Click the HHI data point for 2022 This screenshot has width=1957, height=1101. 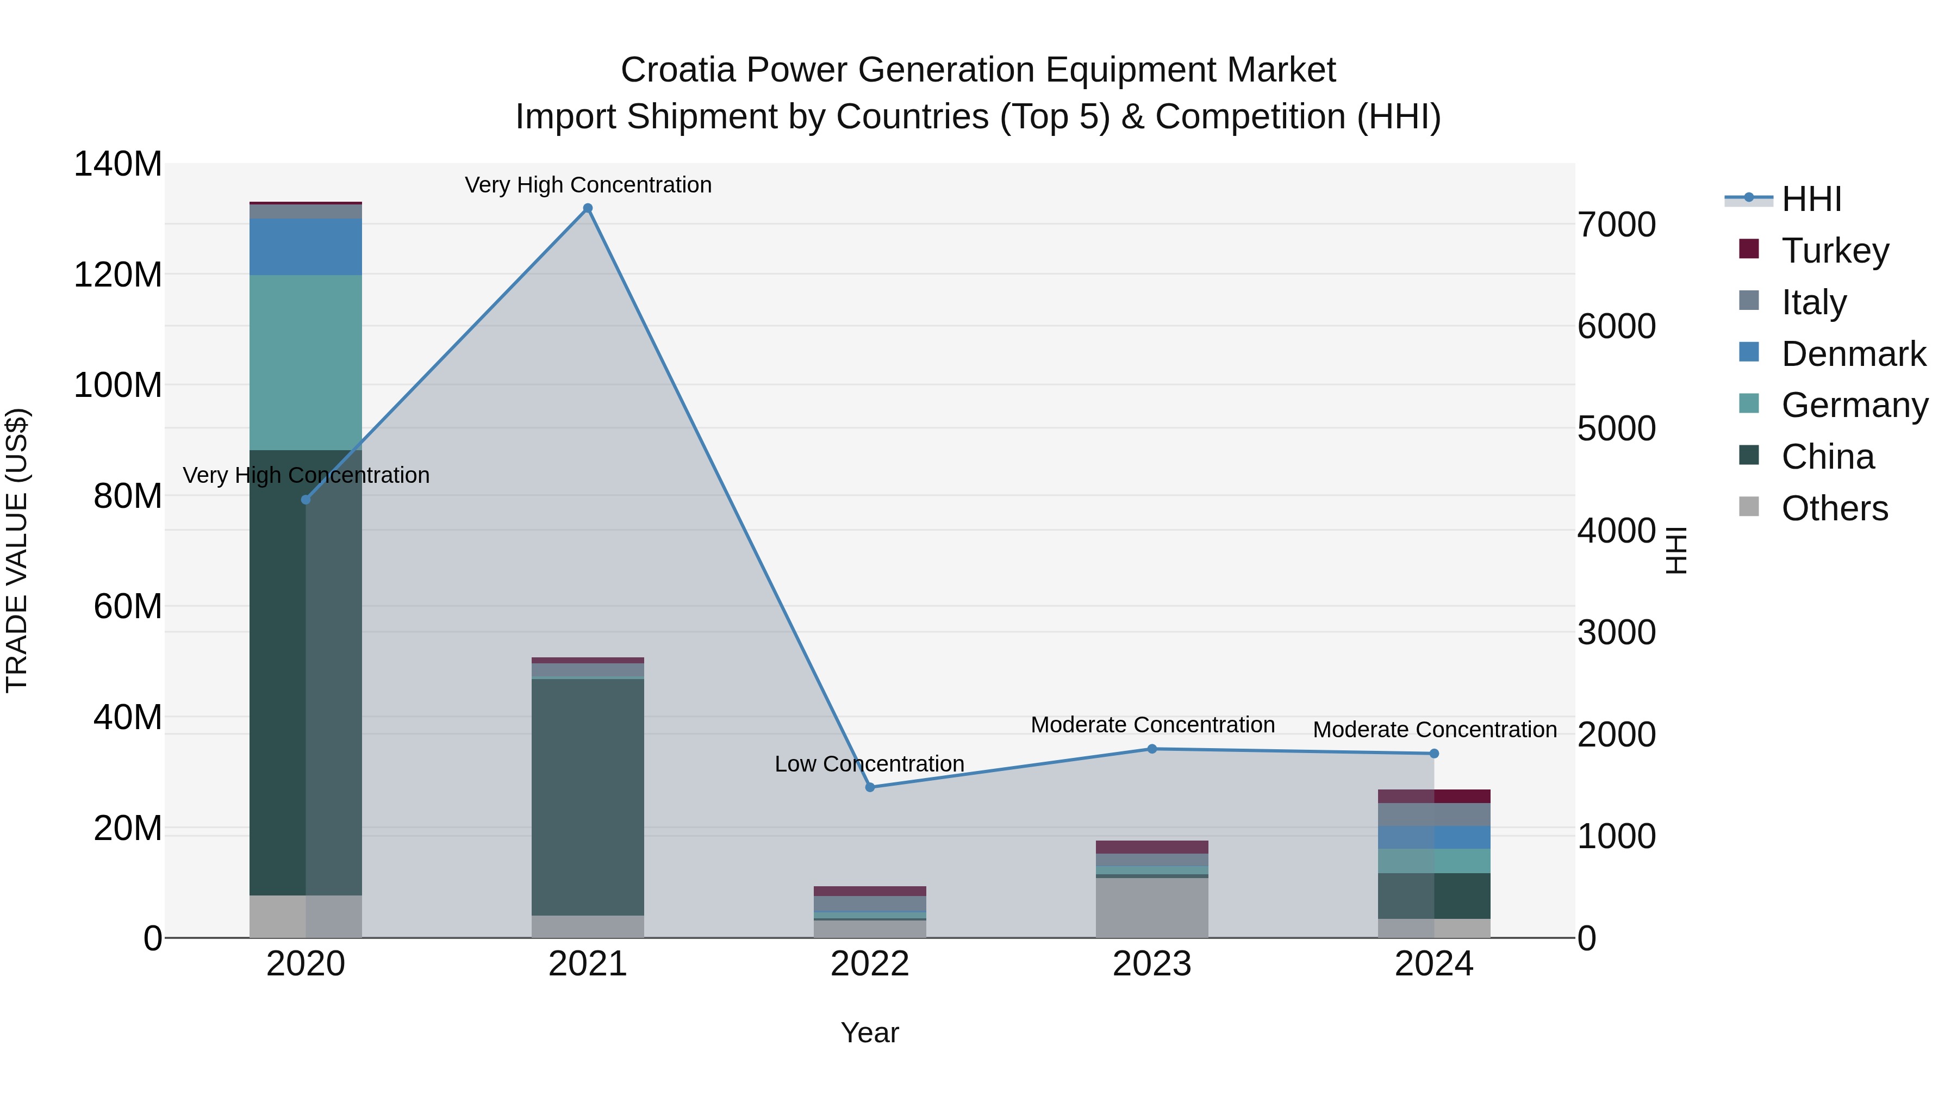coord(870,787)
